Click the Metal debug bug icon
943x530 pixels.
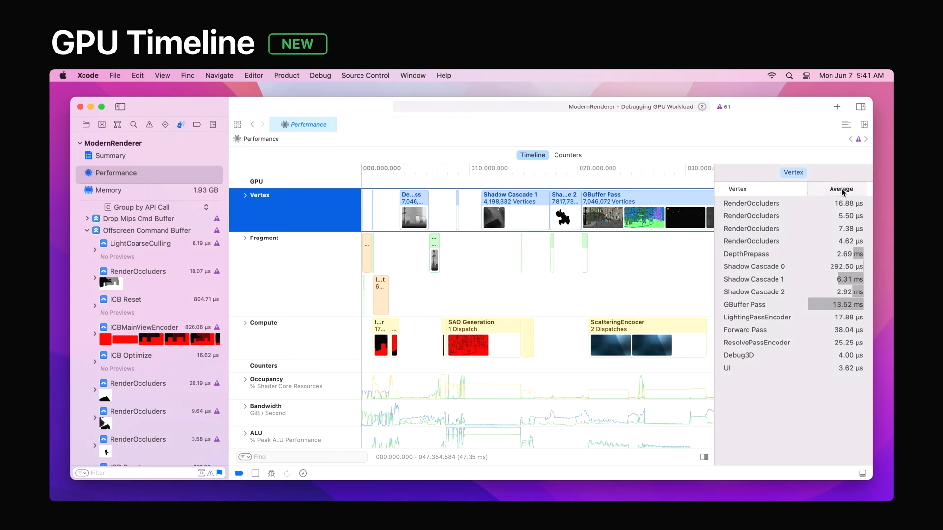(x=271, y=473)
